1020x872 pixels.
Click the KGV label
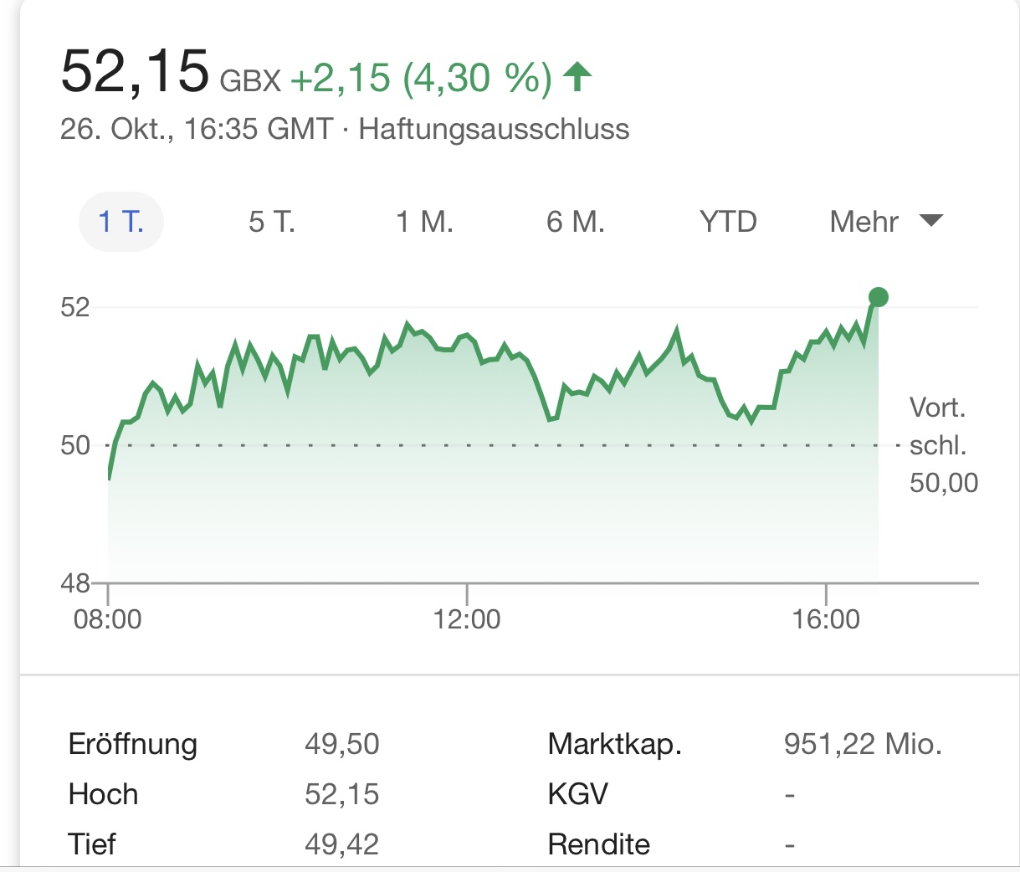(577, 794)
